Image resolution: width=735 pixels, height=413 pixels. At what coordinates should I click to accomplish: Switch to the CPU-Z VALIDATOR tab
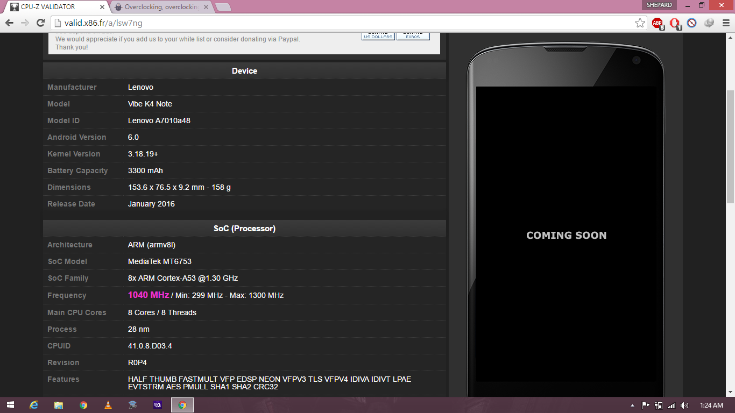pos(56,7)
